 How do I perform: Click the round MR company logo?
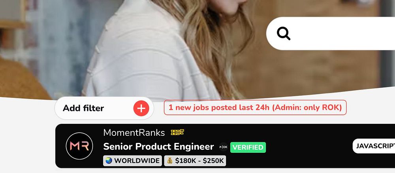79,146
